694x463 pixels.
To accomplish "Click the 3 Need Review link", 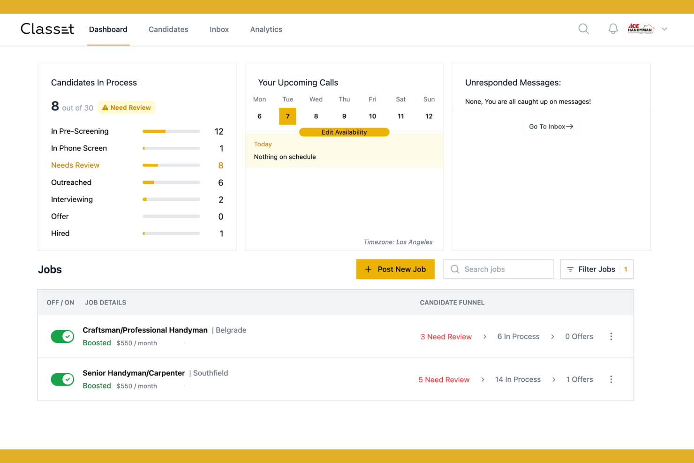I will pos(446,337).
